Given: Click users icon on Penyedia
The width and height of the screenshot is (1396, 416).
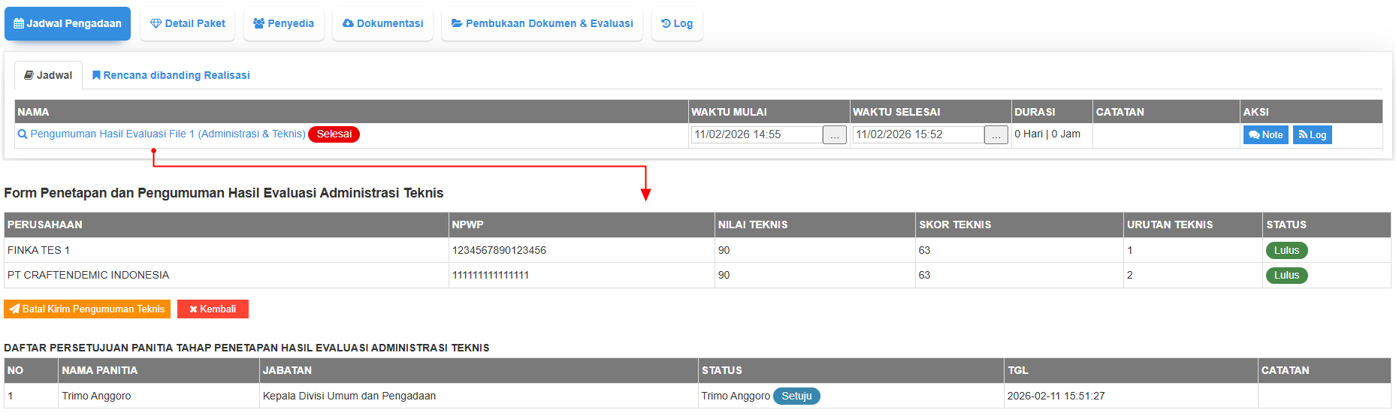Looking at the screenshot, I should click(x=259, y=23).
